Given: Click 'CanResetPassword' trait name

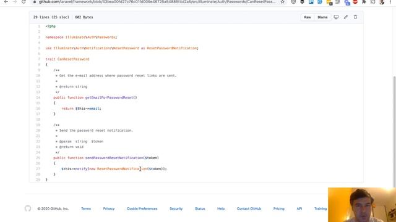Looking at the screenshot, I should tap(73, 59).
